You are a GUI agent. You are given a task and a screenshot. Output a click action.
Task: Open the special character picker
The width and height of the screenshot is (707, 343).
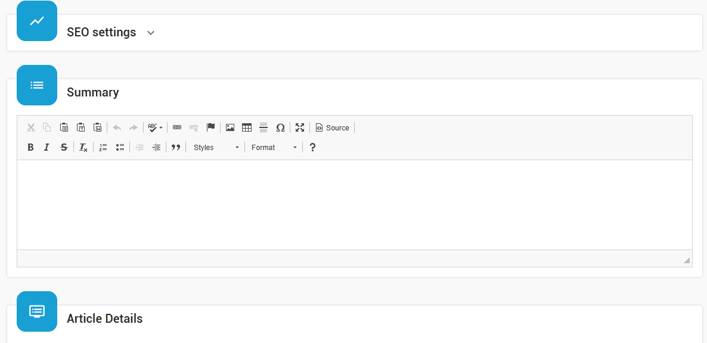pos(280,127)
